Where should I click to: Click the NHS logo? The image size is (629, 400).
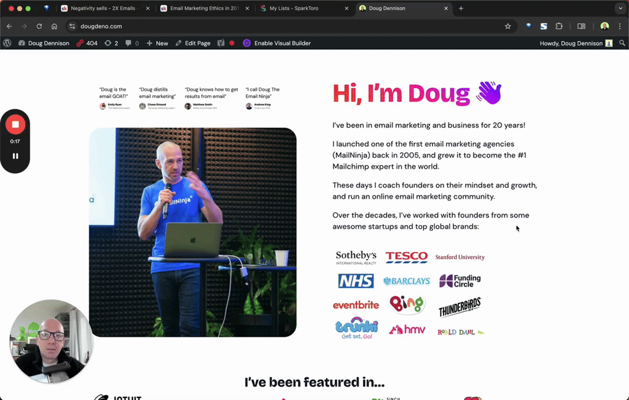point(356,281)
